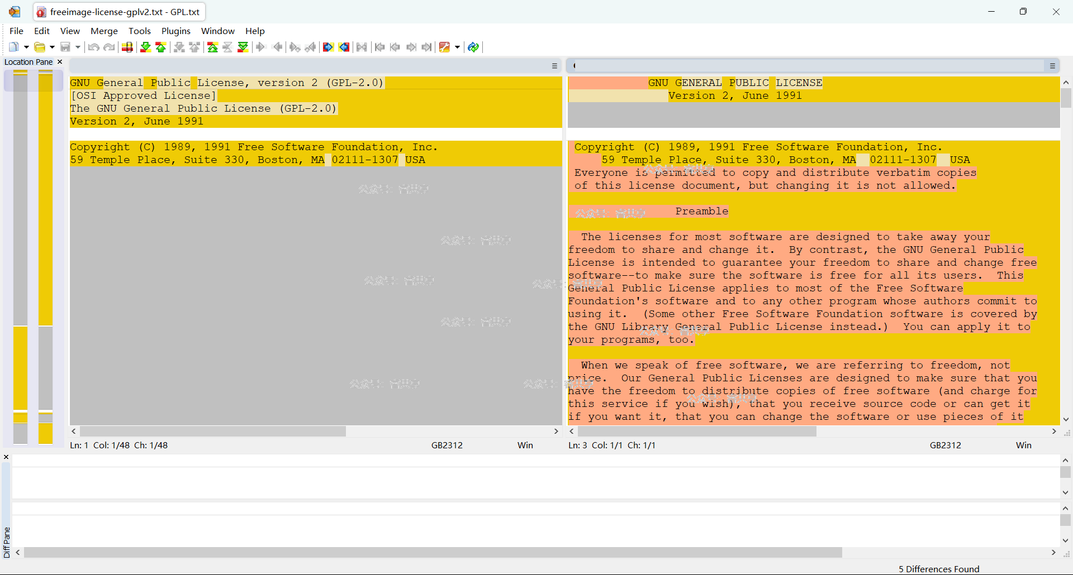
Task: Click the Open folder toolbar icon
Action: coord(40,47)
